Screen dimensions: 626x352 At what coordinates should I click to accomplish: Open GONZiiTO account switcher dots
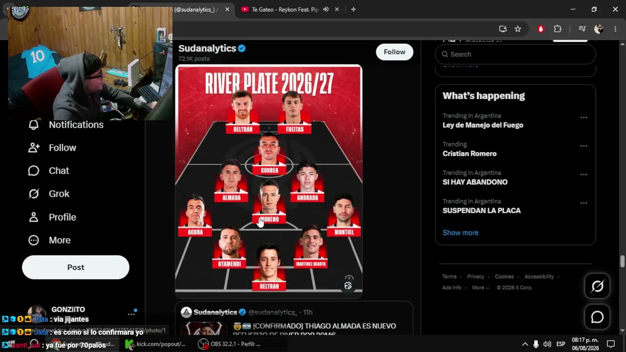(131, 314)
